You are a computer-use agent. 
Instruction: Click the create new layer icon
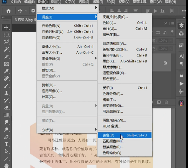(x=159, y=102)
